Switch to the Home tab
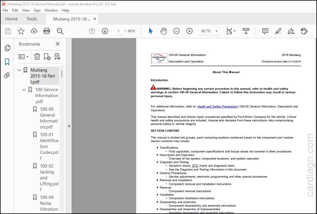 click(12, 19)
